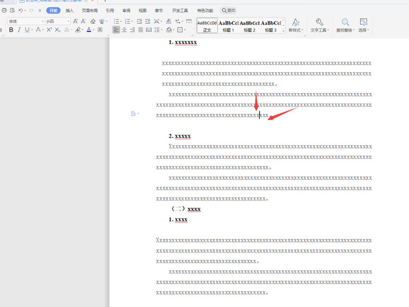Click the 查找 search box
Screen dimensions: 409x307
pos(229,11)
